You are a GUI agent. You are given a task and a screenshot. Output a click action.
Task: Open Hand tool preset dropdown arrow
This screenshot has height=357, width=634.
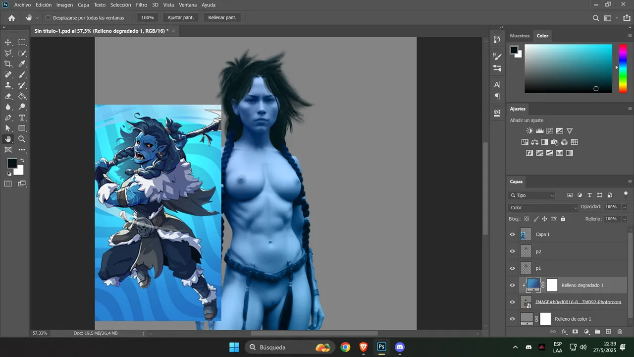(37, 18)
